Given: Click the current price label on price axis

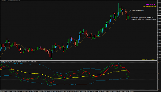Looking at the screenshot, I should [159, 16].
